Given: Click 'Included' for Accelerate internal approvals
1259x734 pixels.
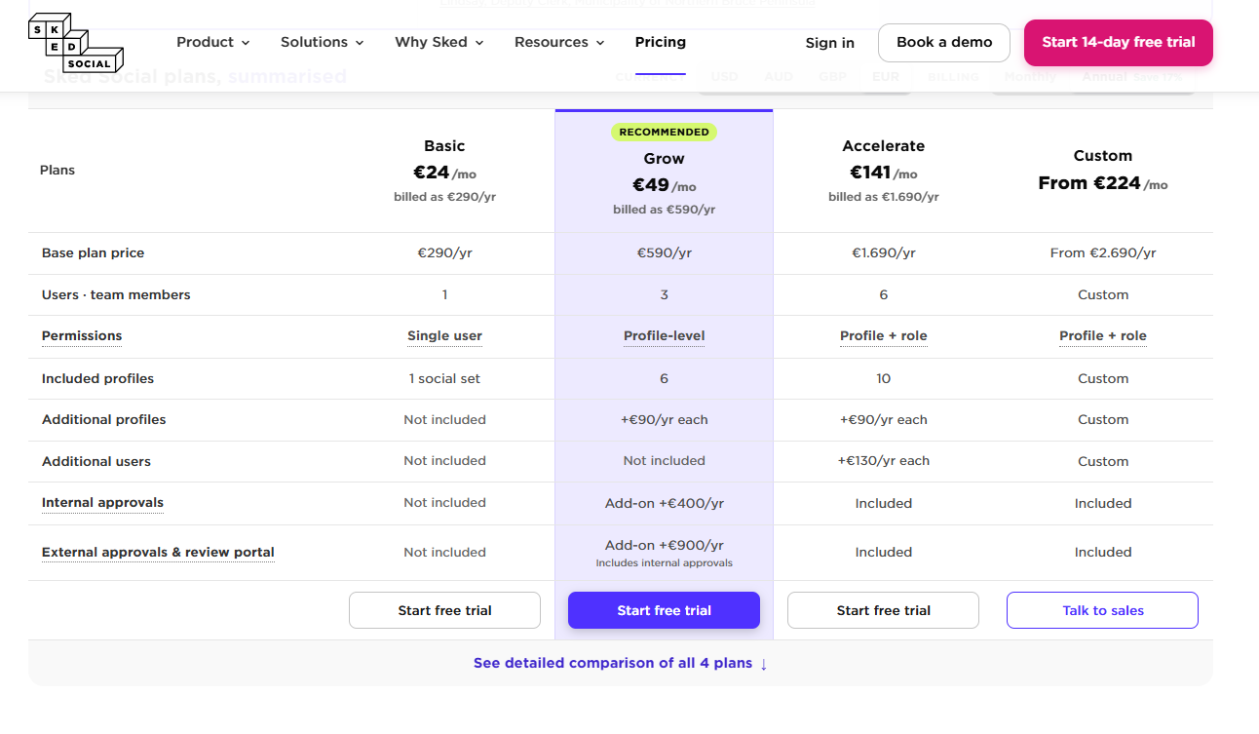Looking at the screenshot, I should [883, 503].
